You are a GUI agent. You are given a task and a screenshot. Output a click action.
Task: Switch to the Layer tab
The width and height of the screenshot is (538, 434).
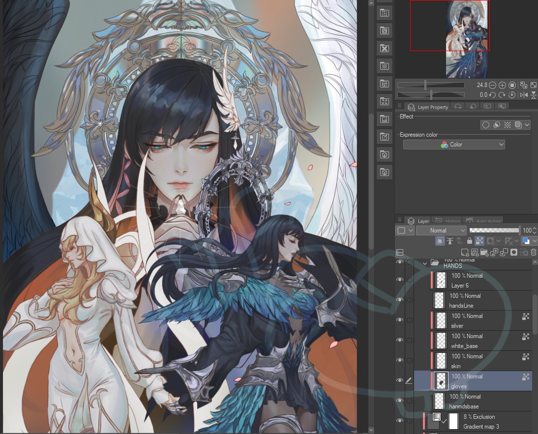tap(418, 221)
